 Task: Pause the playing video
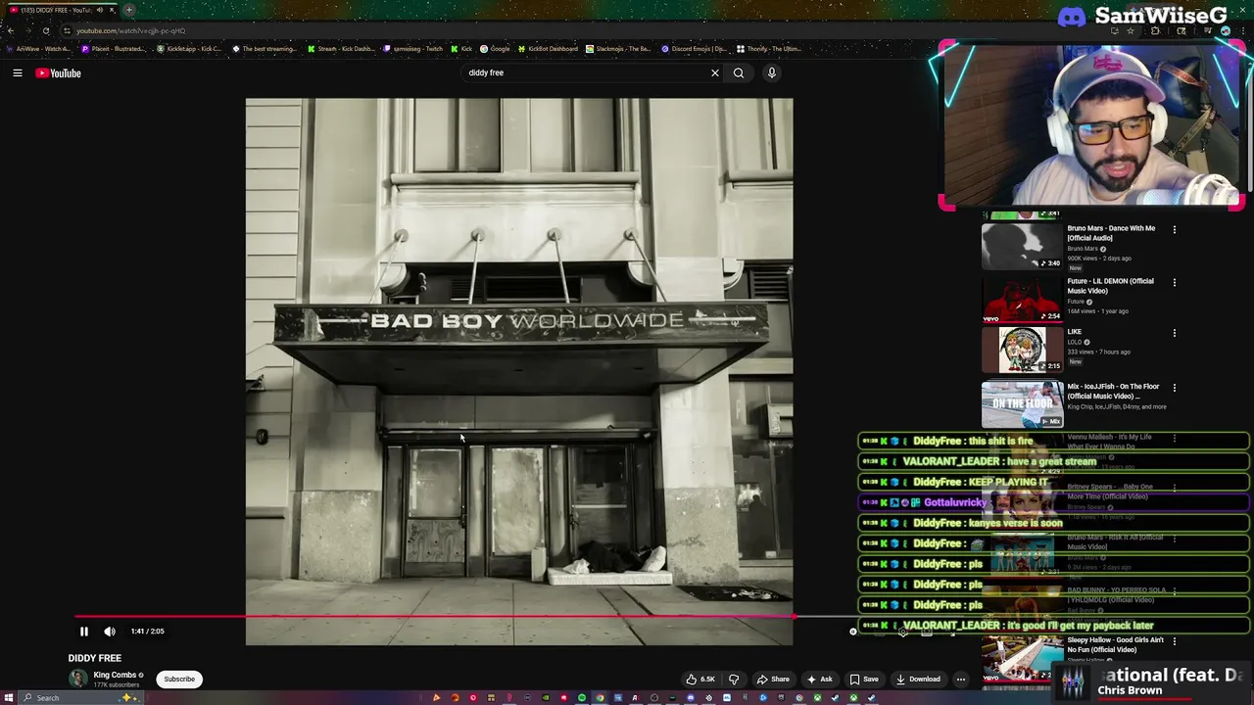(x=84, y=632)
